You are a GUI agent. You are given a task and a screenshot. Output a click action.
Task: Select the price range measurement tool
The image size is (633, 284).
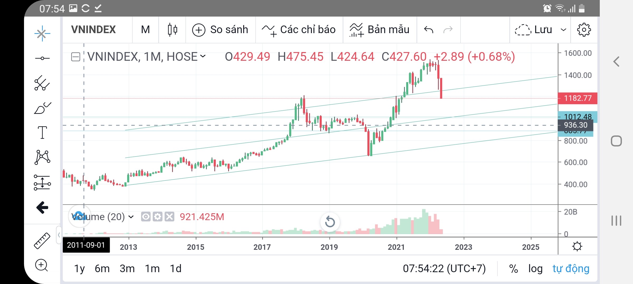click(x=42, y=182)
